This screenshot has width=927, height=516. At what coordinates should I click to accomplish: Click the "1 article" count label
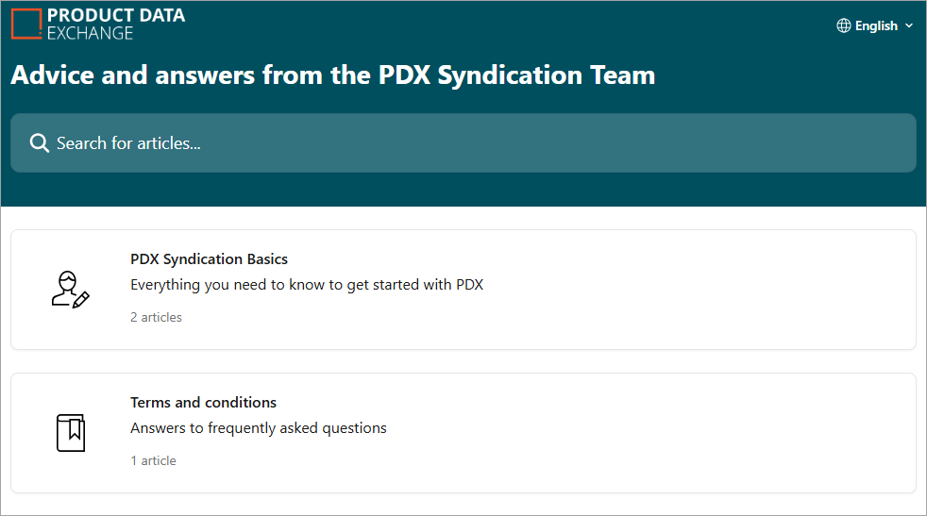153,460
